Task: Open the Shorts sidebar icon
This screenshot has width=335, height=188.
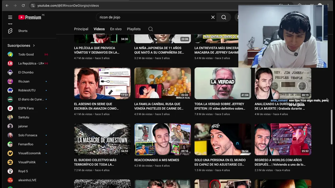Action: tap(10, 31)
